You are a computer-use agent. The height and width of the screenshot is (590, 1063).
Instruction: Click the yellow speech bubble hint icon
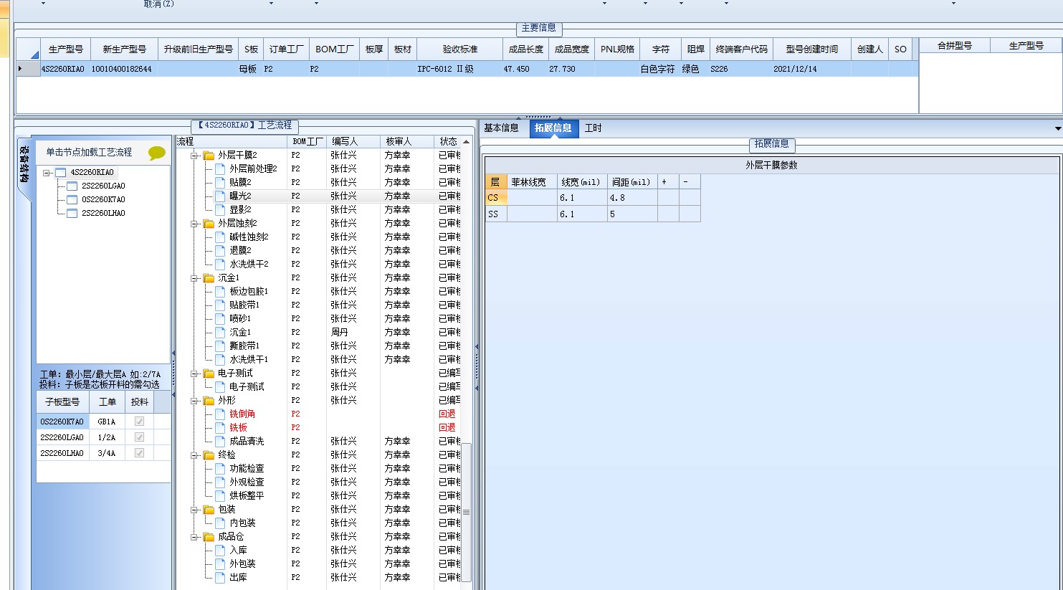pyautogui.click(x=156, y=153)
